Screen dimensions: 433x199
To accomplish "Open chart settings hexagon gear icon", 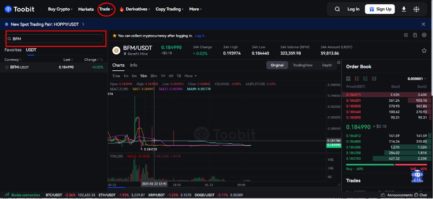I will click(424, 35).
